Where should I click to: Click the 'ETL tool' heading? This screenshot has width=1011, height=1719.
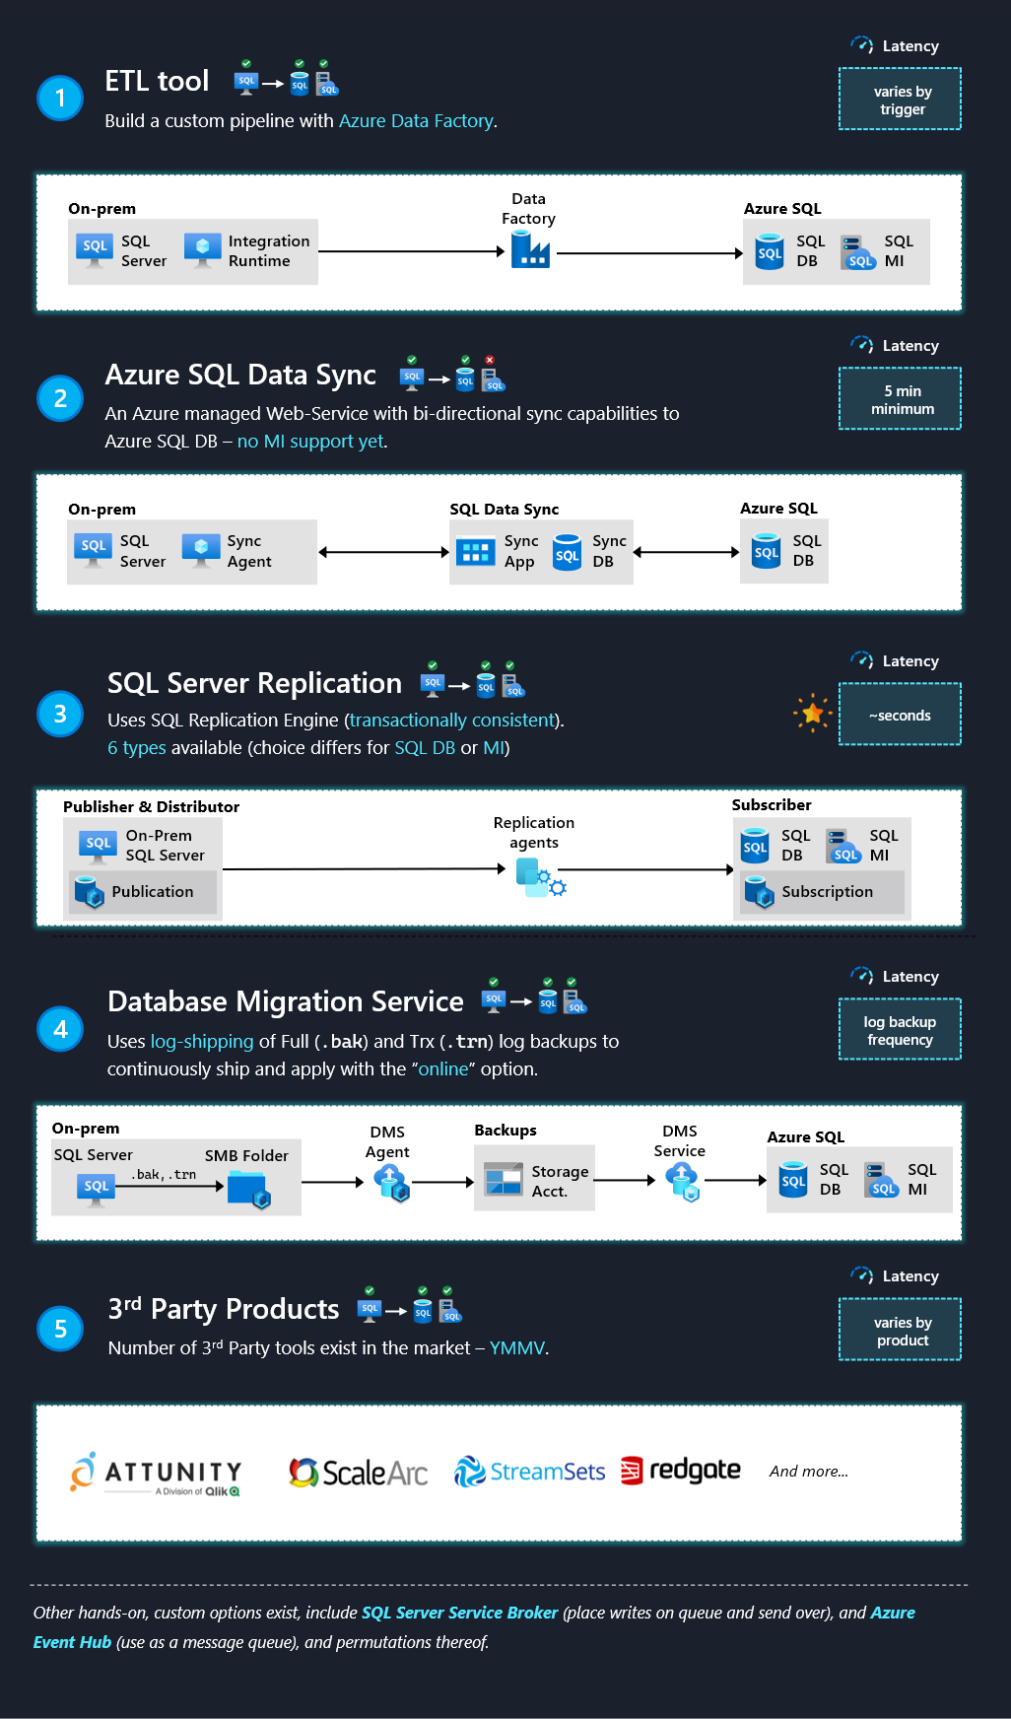tap(157, 80)
